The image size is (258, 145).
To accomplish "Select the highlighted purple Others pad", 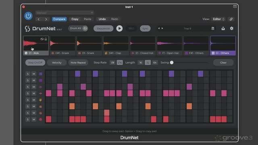I will coord(223,46).
